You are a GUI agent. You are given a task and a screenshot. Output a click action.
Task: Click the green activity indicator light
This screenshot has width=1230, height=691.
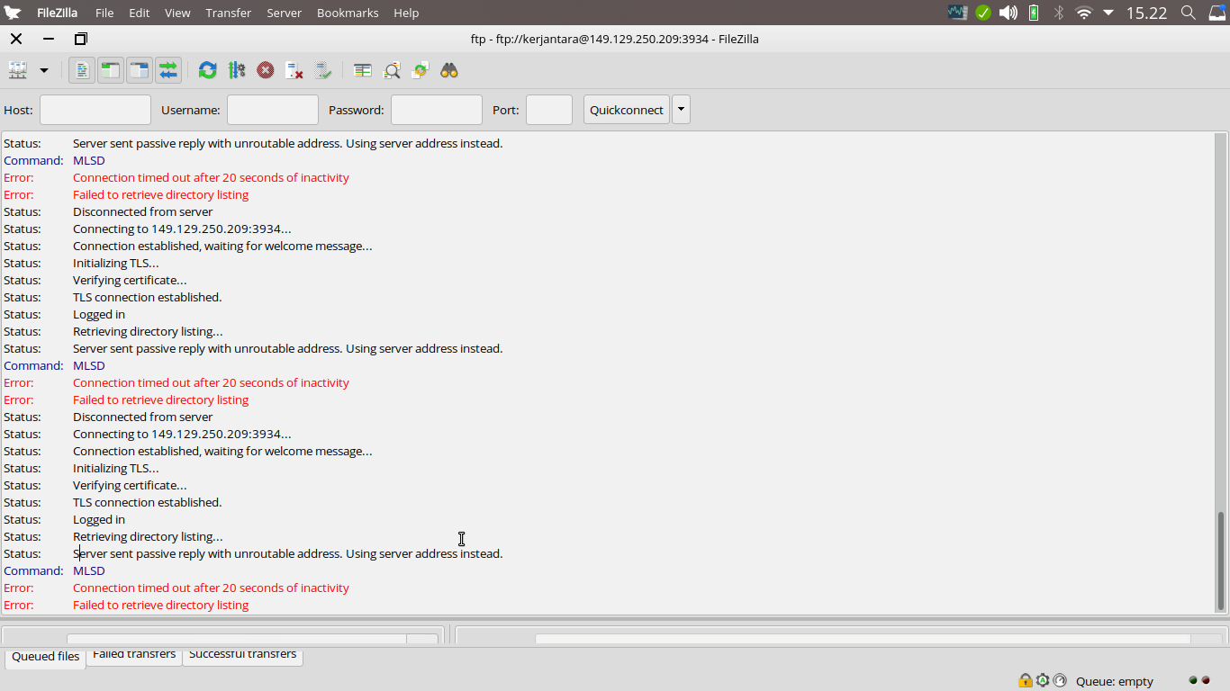pos(1193,680)
